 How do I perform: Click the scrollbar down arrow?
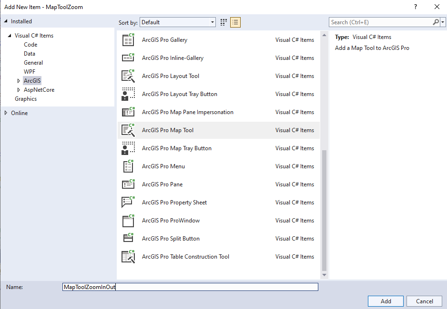[324, 275]
